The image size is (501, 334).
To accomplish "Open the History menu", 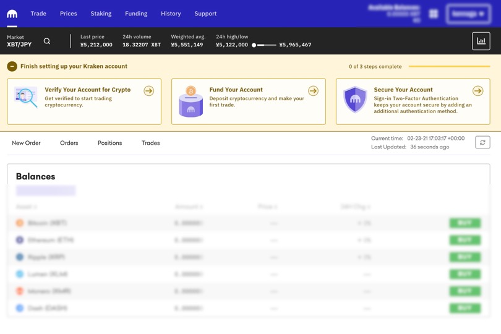I will (171, 14).
